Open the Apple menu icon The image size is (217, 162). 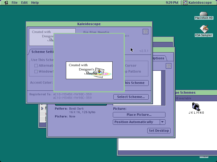click(x=6, y=3)
